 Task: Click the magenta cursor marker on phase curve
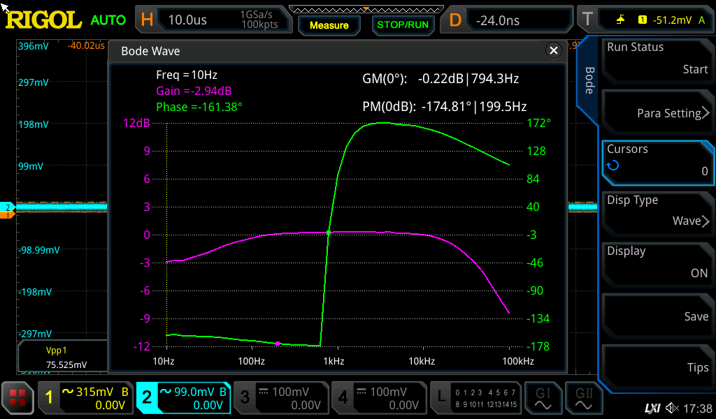click(x=278, y=344)
